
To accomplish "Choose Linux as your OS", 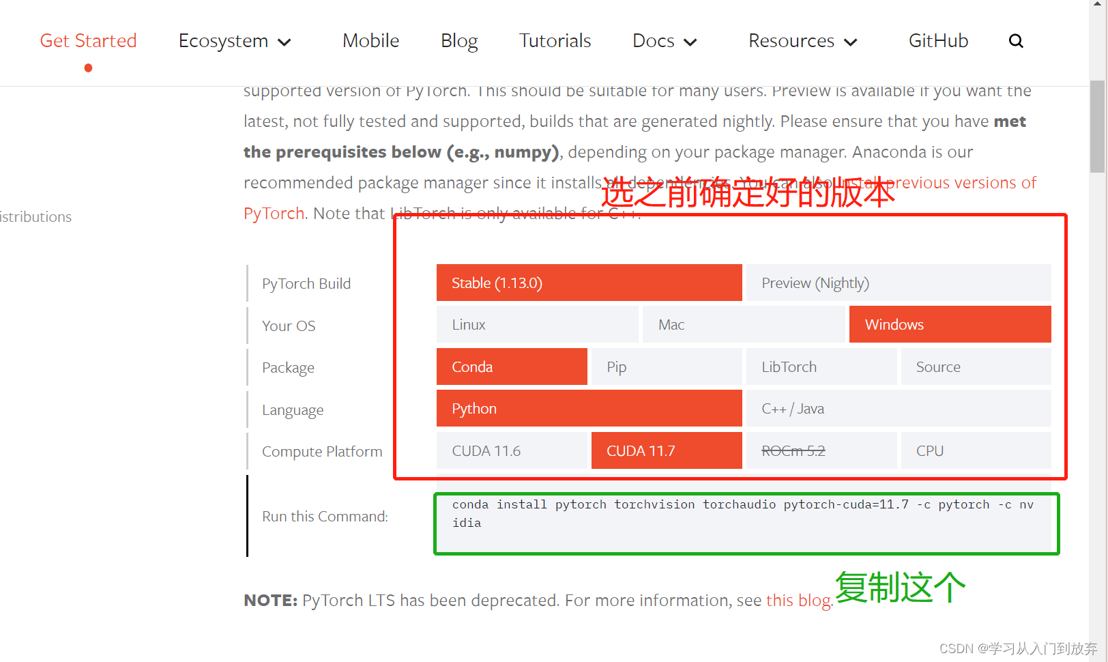I will click(x=537, y=324).
